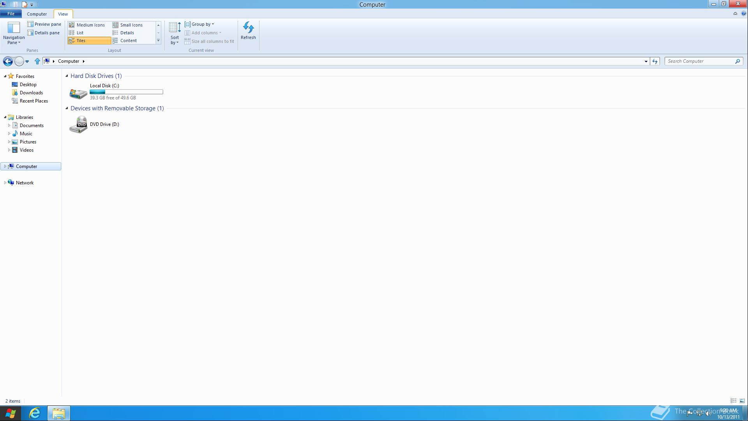Open Local Disk (C:) drive

(78, 93)
